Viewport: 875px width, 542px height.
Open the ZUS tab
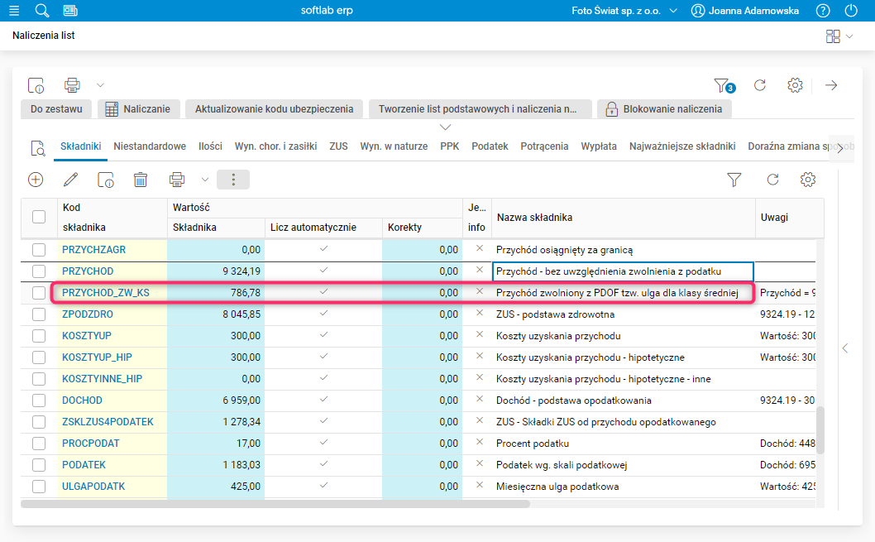pyautogui.click(x=338, y=146)
